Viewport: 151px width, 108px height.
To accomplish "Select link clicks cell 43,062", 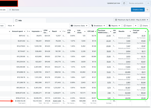I will tap(83, 72).
